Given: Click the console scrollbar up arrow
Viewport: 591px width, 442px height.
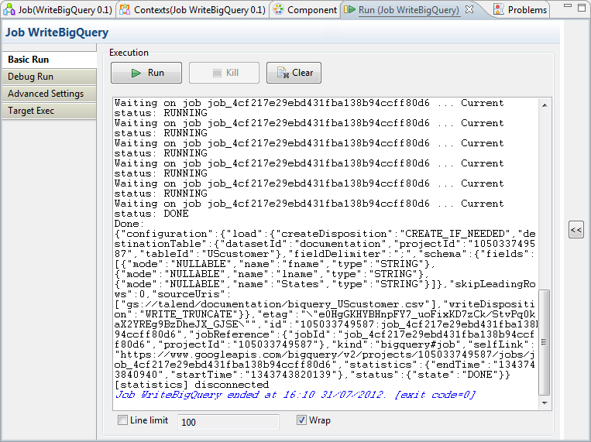Looking at the screenshot, I should coord(545,105).
